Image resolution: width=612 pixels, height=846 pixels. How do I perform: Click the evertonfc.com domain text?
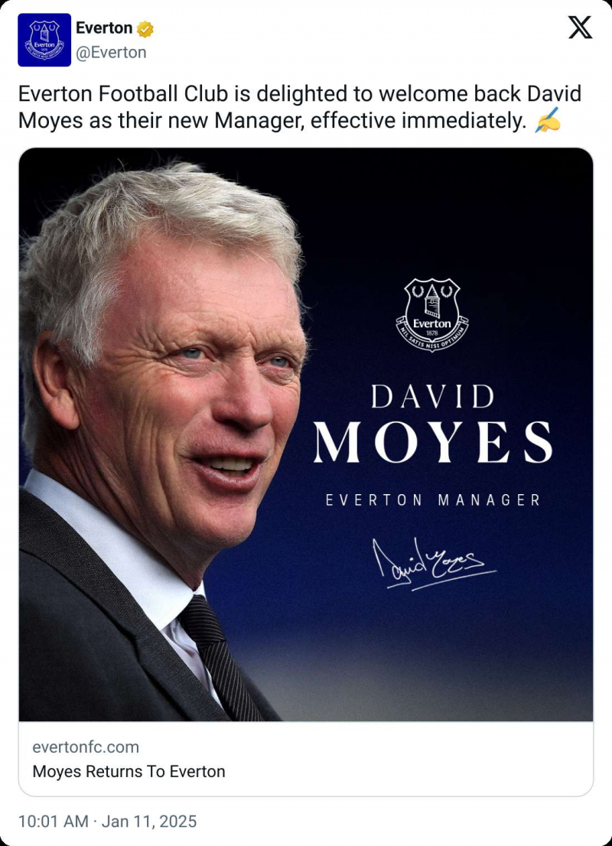pos(86,747)
